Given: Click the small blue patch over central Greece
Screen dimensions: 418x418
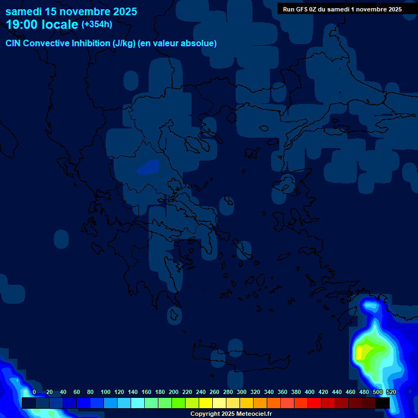Looking at the screenshot, I should [147, 168].
